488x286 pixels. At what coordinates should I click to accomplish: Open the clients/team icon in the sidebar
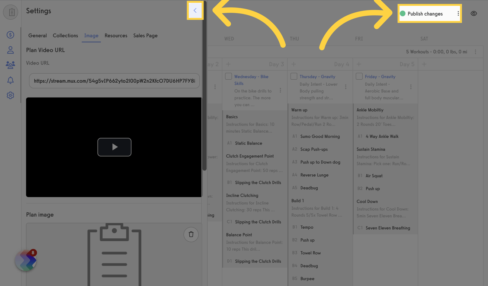click(10, 64)
